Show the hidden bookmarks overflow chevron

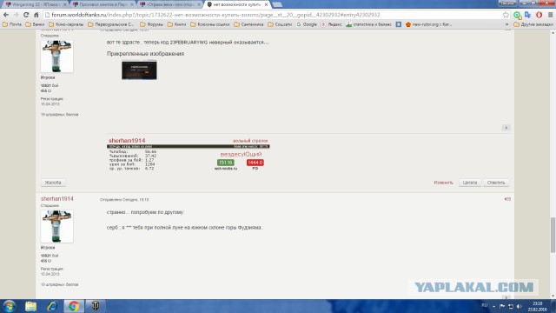506,24
